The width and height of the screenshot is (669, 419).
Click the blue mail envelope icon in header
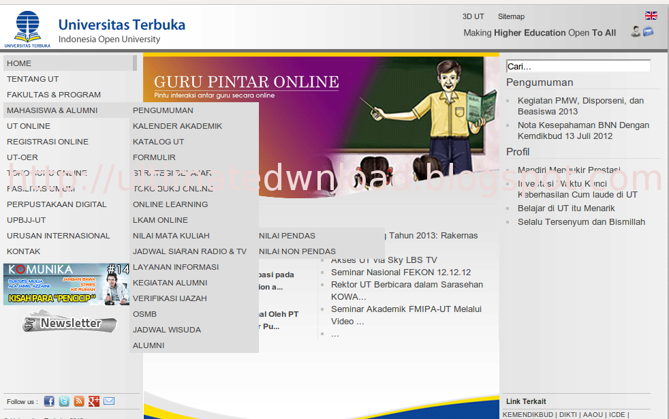coord(648,31)
